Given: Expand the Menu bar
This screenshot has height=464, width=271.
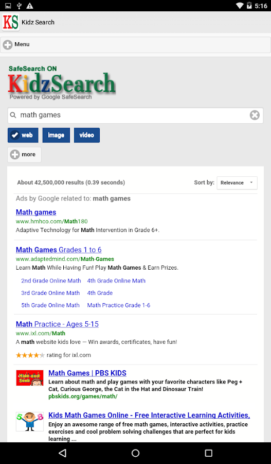Looking at the screenshot, I should 136,44.
